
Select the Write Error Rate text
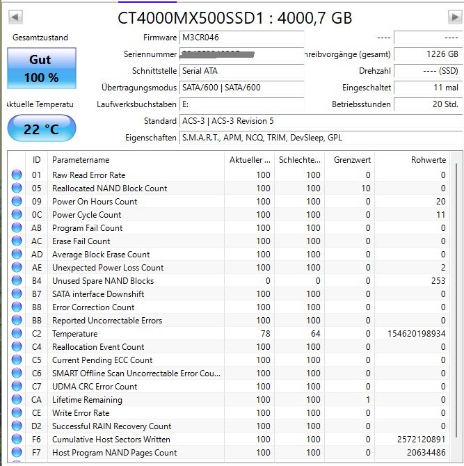tap(81, 413)
